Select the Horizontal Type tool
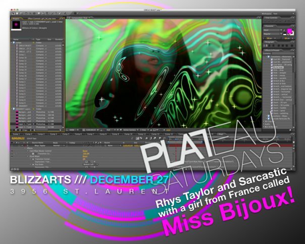This screenshot has height=244, width=305. (47, 14)
